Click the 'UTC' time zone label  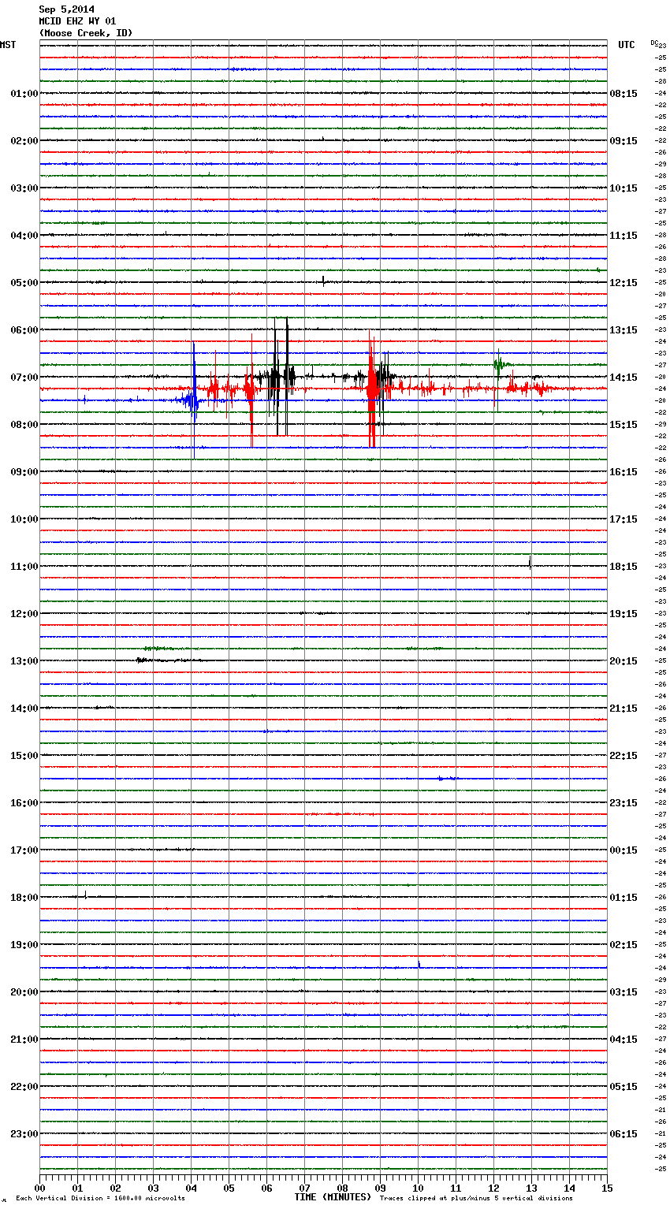point(627,45)
